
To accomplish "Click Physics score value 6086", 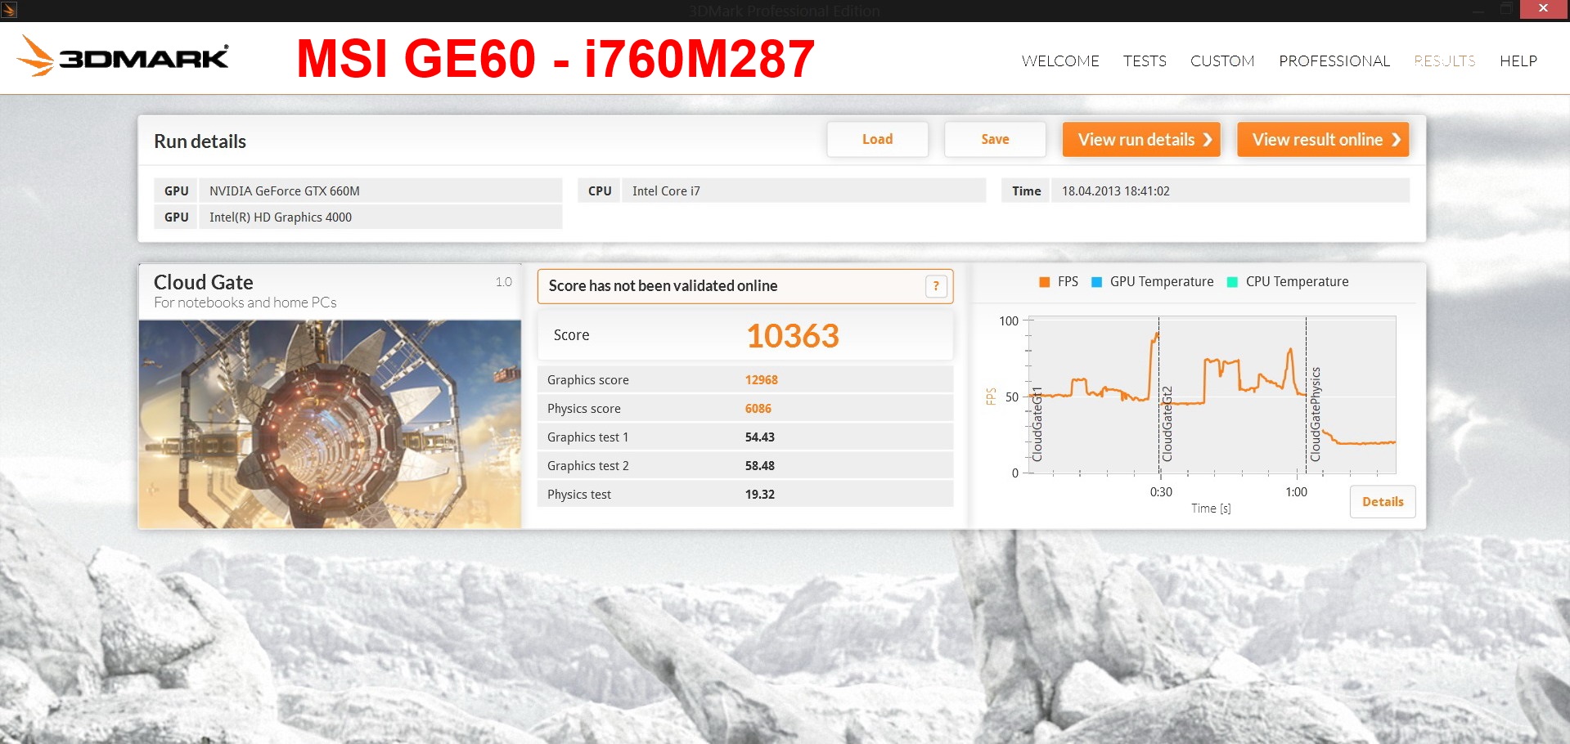I will (758, 409).
